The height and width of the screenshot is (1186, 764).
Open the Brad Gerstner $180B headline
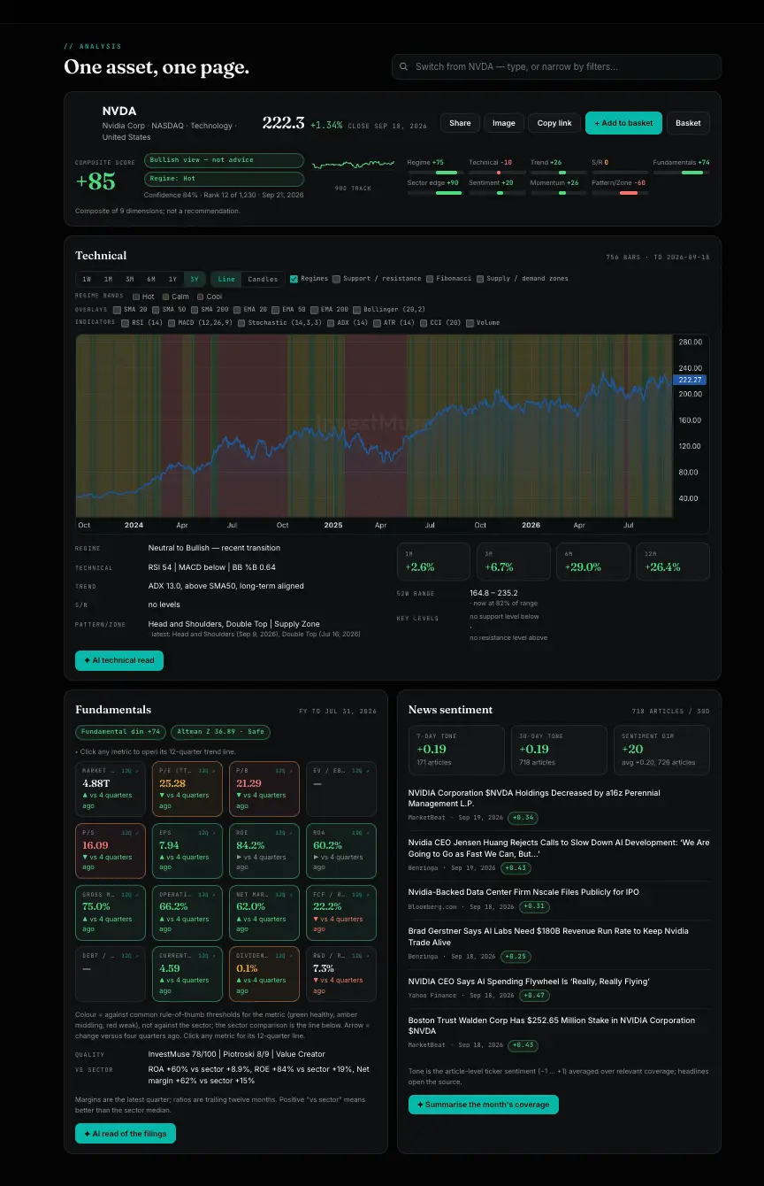coord(548,936)
